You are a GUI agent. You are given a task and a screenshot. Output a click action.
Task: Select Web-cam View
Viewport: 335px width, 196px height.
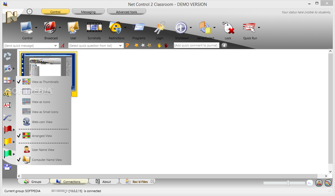pyautogui.click(x=43, y=122)
